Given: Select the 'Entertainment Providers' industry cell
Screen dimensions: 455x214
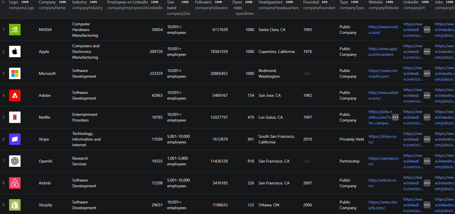Looking at the screenshot, I should coord(85,117).
